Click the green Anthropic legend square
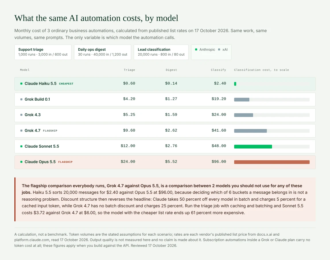This screenshot has width=330, height=260. 196,50
